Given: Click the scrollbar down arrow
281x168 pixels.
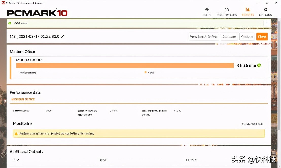Looking at the screenshot, I should coord(279,166).
